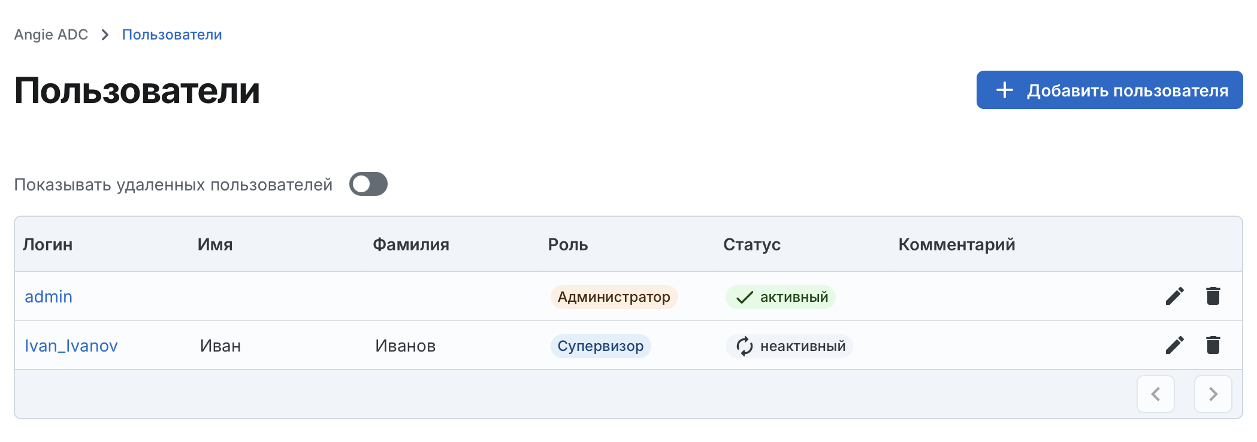Click the chevron between Angie ADC and Пользователи
1257x442 pixels.
tap(105, 34)
